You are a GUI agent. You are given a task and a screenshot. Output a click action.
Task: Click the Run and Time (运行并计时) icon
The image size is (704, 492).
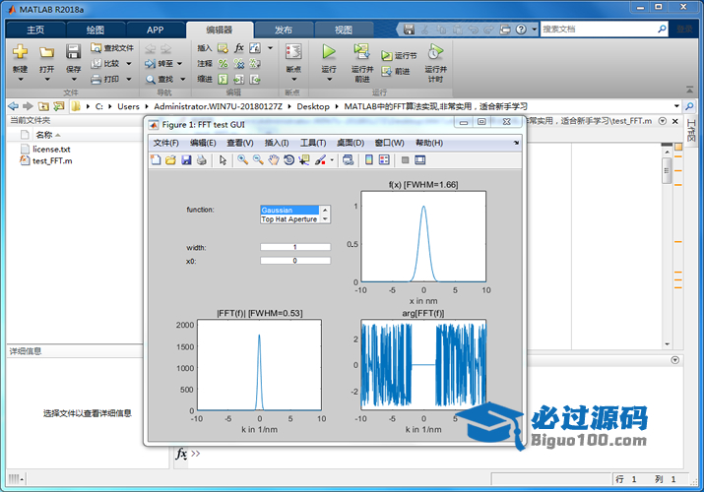(434, 52)
